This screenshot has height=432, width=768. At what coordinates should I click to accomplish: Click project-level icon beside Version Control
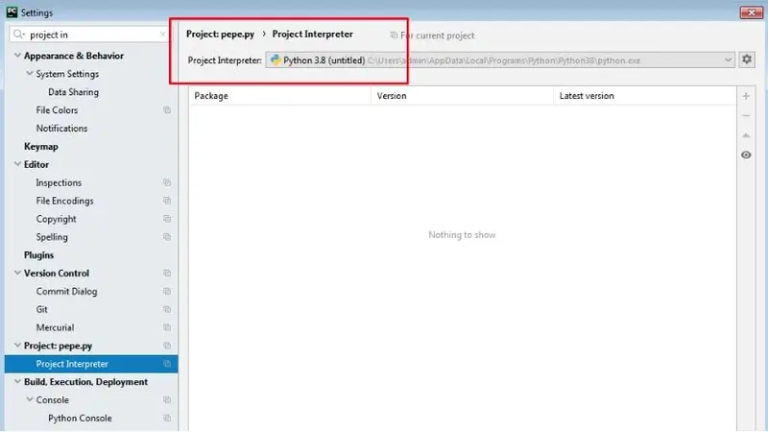click(167, 274)
